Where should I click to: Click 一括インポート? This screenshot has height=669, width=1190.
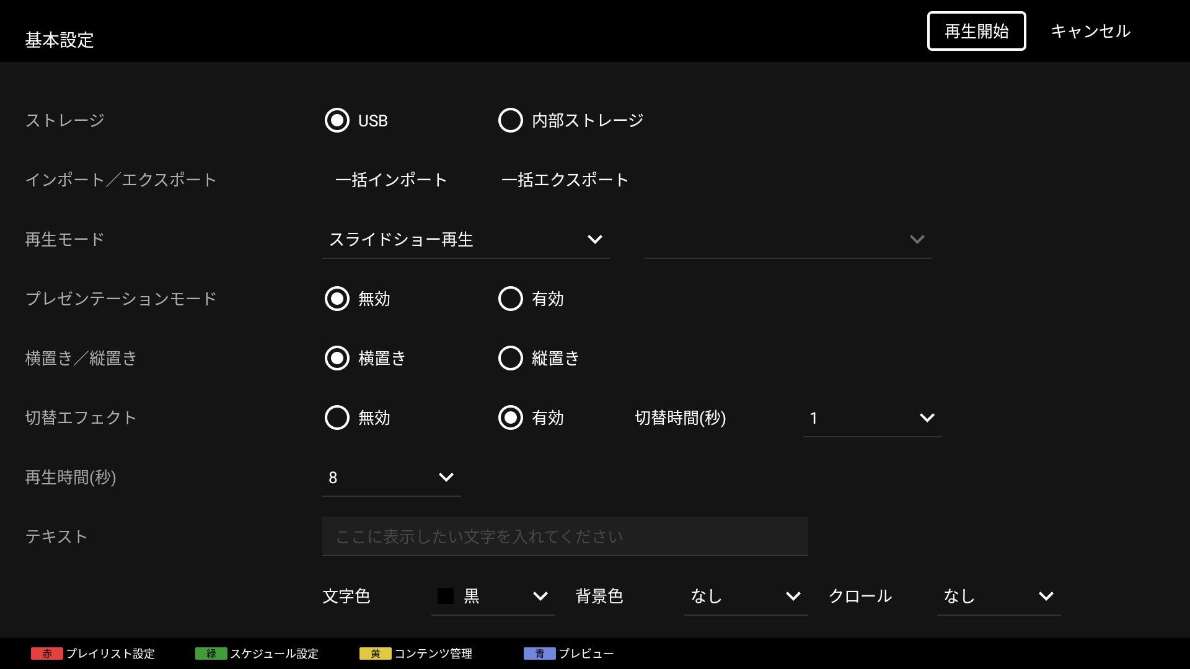tap(391, 180)
